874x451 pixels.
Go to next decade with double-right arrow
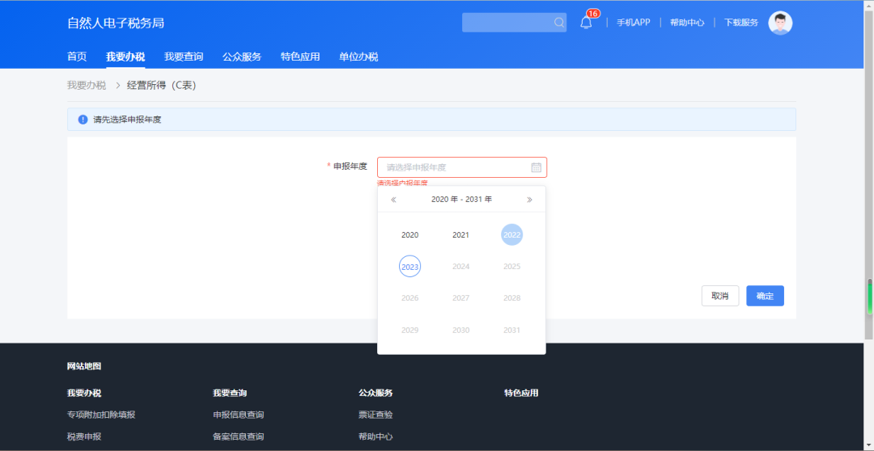pyautogui.click(x=529, y=200)
